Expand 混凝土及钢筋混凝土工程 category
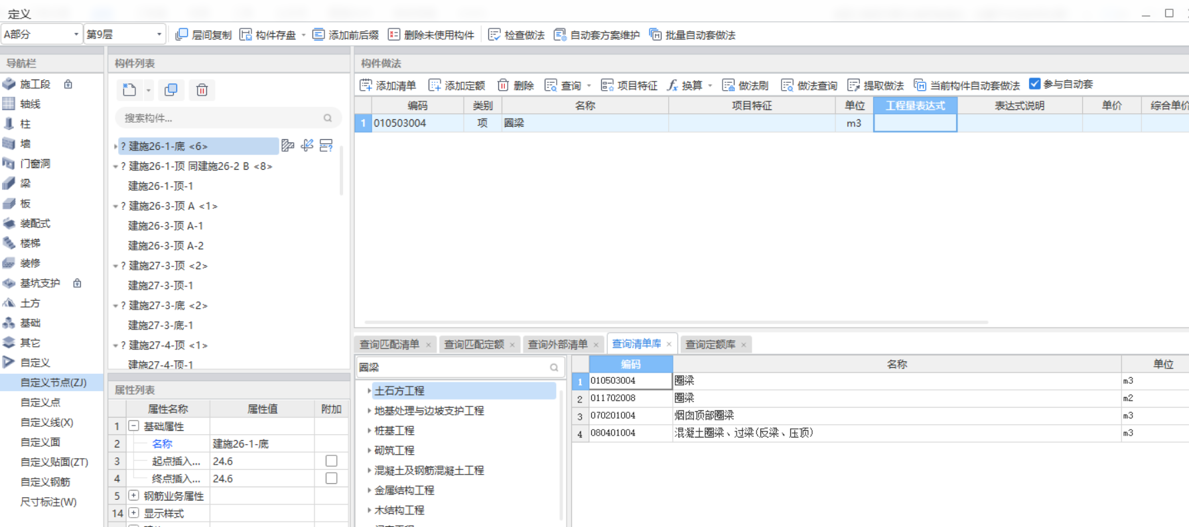The height and width of the screenshot is (527, 1189). coord(369,471)
